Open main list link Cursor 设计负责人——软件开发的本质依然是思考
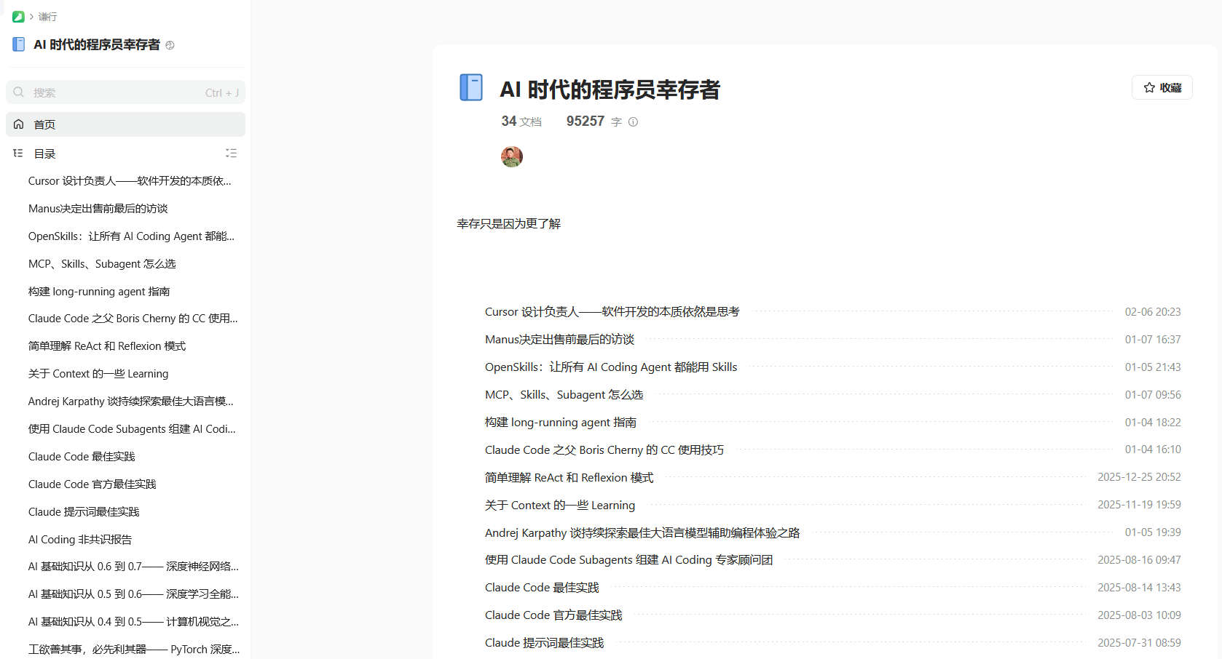1222x659 pixels. pos(612,312)
